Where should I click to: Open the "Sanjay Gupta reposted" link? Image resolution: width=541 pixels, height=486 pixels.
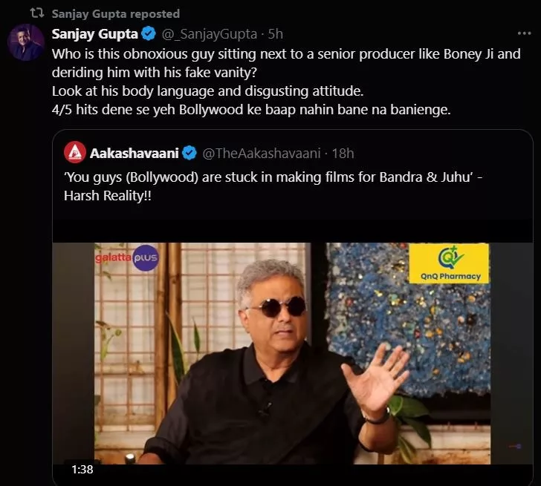click(115, 13)
